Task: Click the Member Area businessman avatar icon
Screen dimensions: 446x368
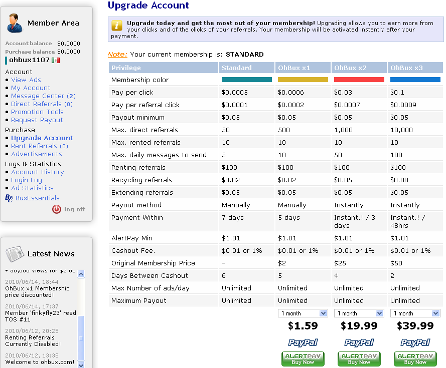Action: (14, 23)
